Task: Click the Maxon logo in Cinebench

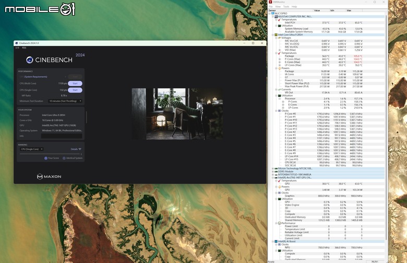Action: coord(49,177)
